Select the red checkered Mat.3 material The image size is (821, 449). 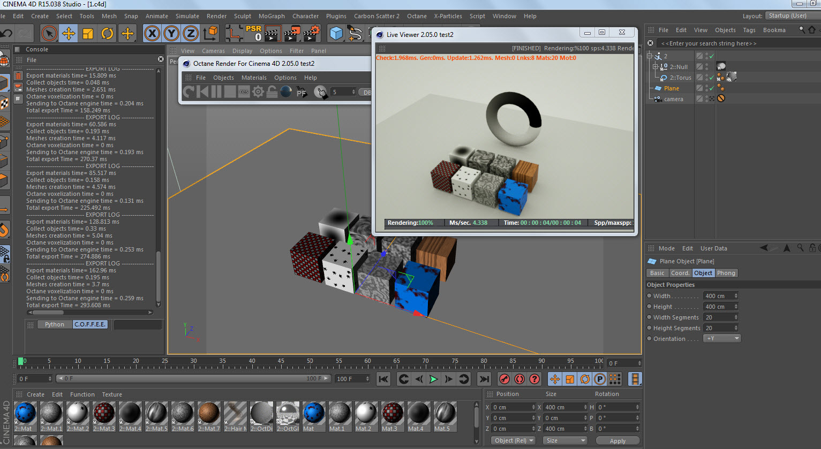pos(393,417)
